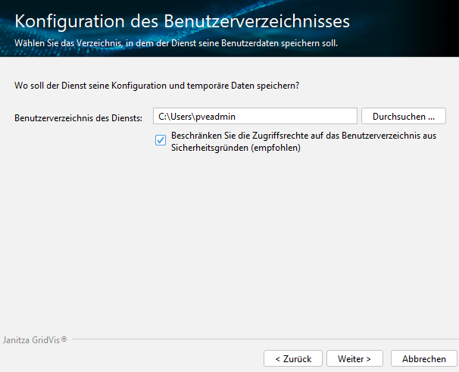Screen dimensions: 459x372
Task: Click the word (empfohlen) in the checkbox label
Action: pyautogui.click(x=276, y=148)
